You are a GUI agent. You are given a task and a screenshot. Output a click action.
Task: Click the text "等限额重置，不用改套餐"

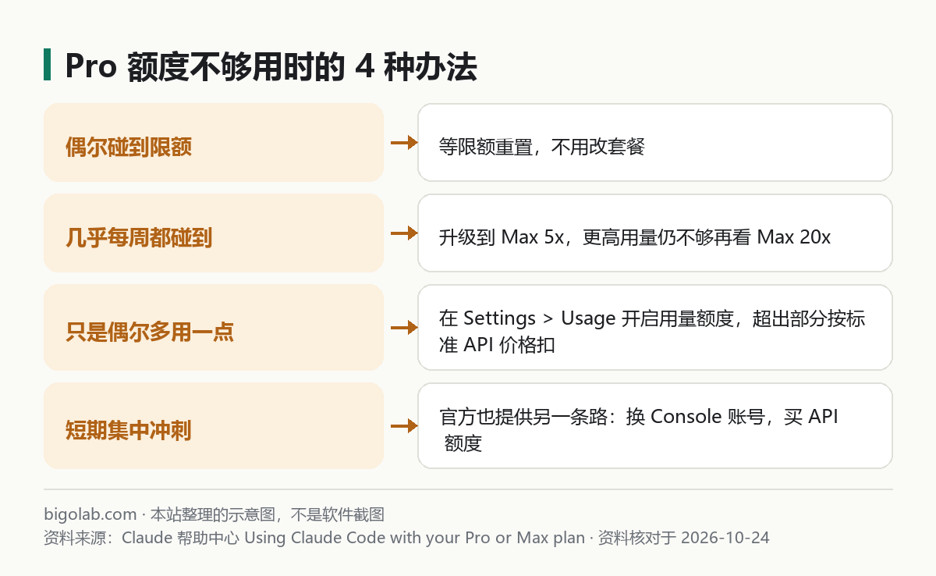(x=542, y=146)
